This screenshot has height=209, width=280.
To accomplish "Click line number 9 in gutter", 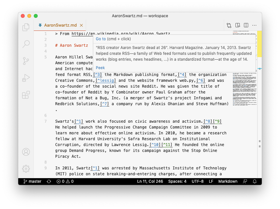I will click(x=45, y=168).
